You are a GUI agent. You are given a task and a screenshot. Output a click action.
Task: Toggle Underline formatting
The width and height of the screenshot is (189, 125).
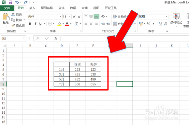click(x=40, y=24)
